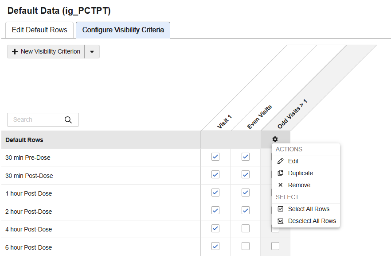Click the X Remove icon in menu
This screenshot has height=262, width=391.
[x=280, y=185]
